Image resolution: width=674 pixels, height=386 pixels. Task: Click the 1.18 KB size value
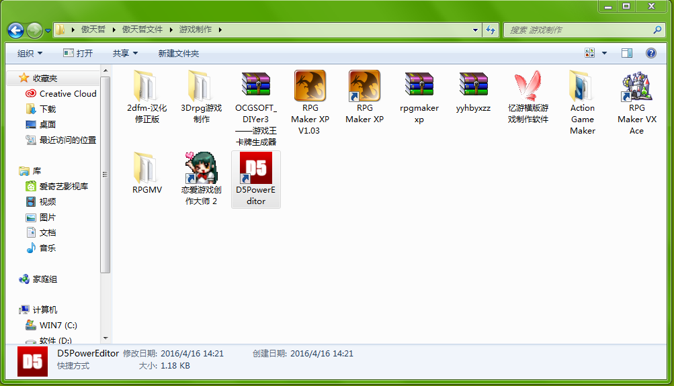click(175, 366)
